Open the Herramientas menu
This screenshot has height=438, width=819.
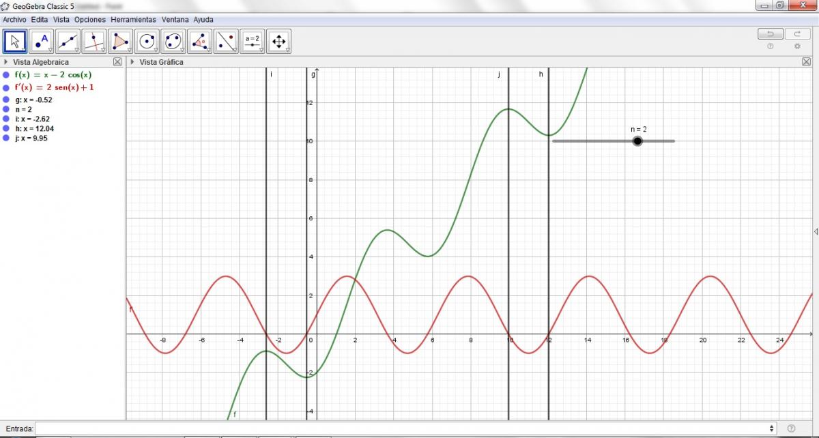[133, 20]
